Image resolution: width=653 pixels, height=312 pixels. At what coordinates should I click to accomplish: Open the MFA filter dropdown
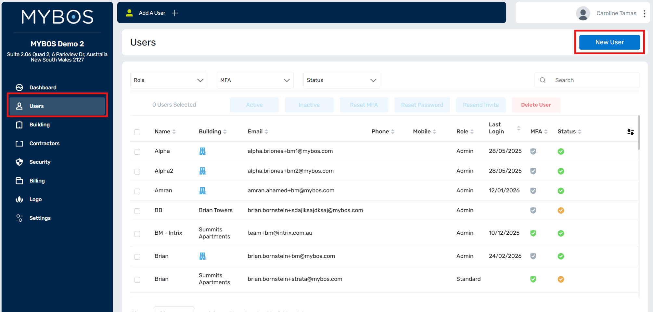255,80
